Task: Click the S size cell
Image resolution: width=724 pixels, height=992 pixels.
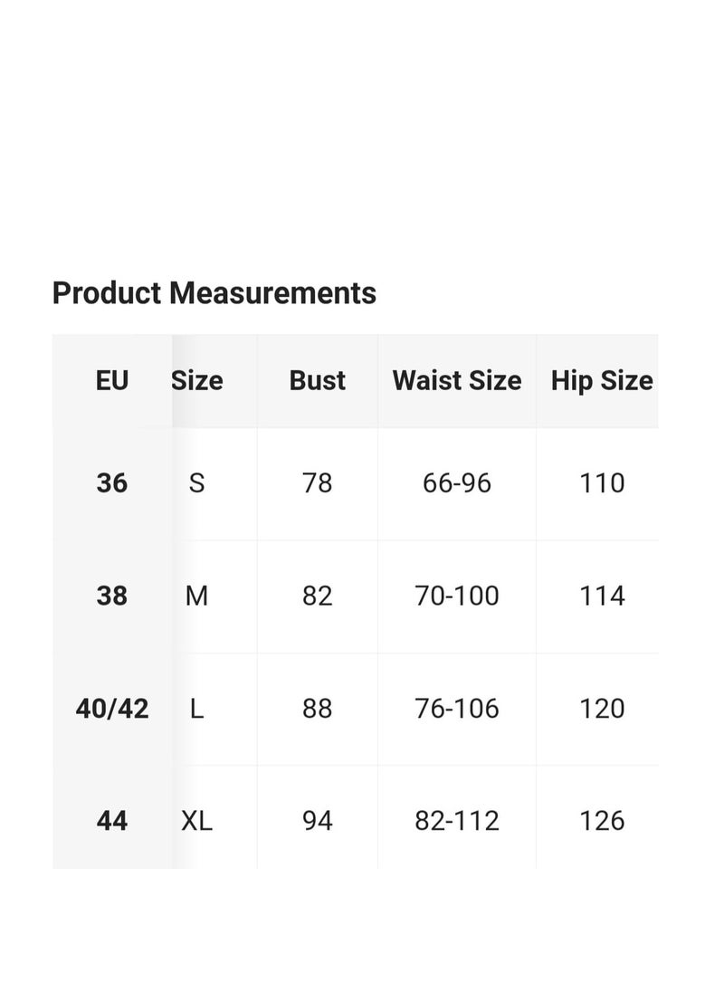Action: click(x=196, y=483)
